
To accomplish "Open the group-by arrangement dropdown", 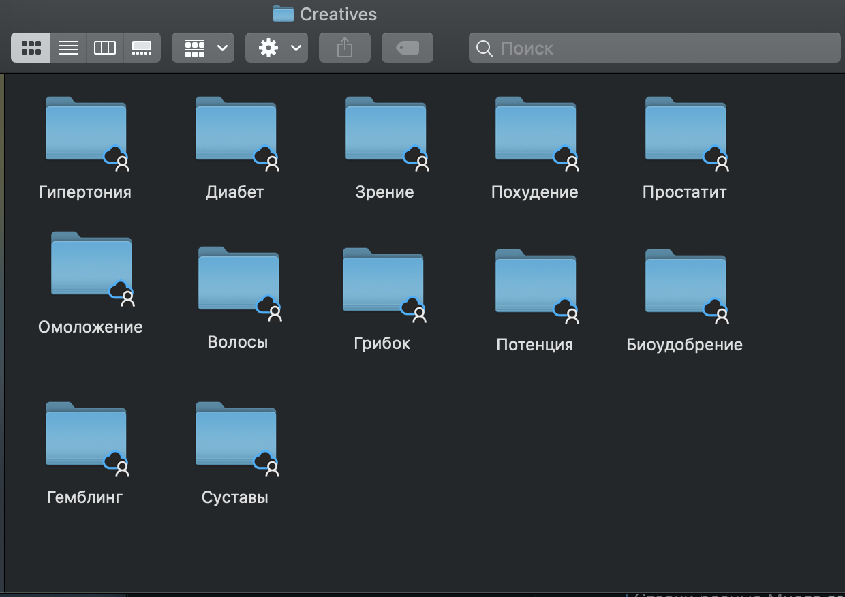I will pyautogui.click(x=203, y=48).
